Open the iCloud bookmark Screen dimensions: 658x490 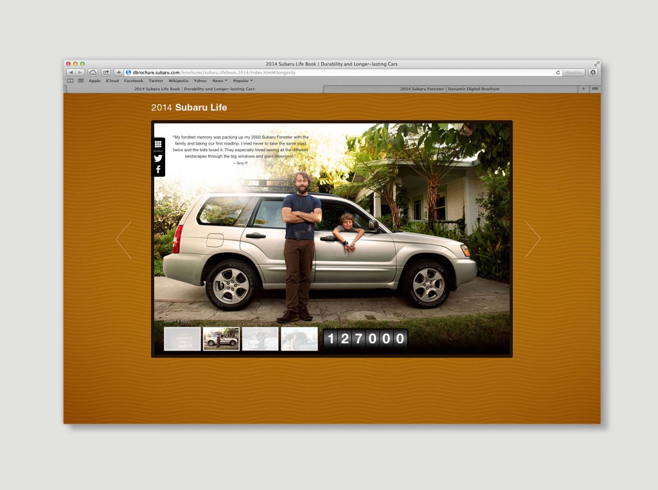point(112,80)
